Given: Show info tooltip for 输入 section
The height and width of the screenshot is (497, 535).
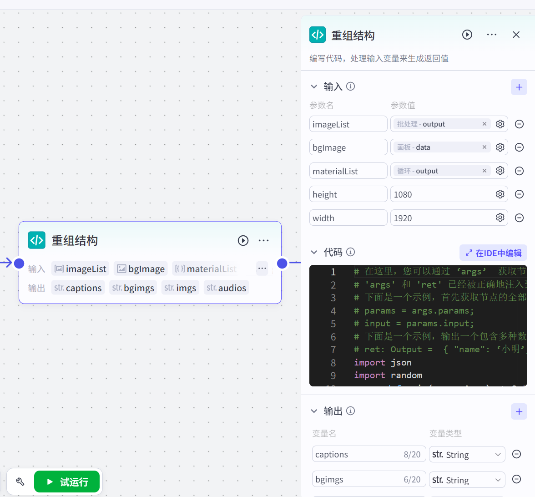Looking at the screenshot, I should click(350, 86).
